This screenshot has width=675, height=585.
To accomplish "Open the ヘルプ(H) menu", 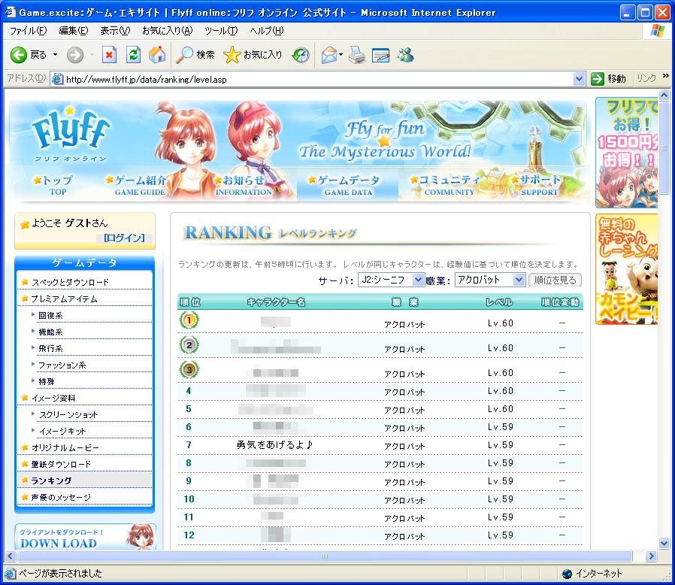I will click(267, 31).
